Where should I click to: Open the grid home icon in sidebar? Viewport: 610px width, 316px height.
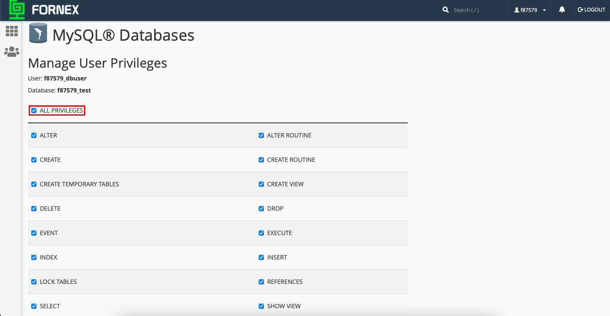pos(12,31)
